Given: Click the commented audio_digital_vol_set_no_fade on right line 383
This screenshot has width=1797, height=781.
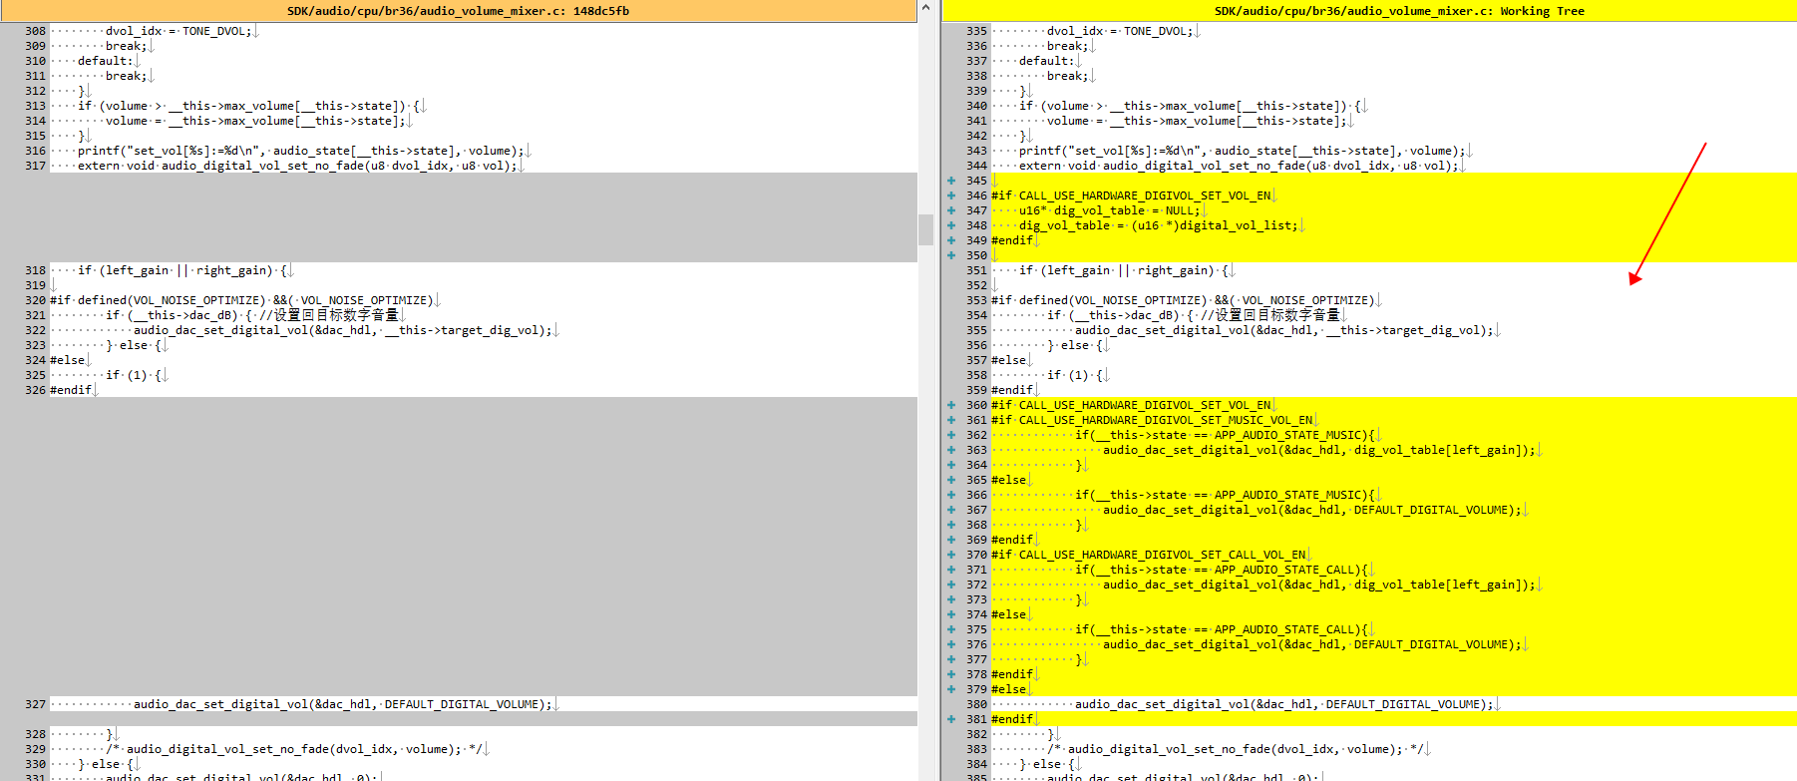Looking at the screenshot, I should pos(1236,749).
